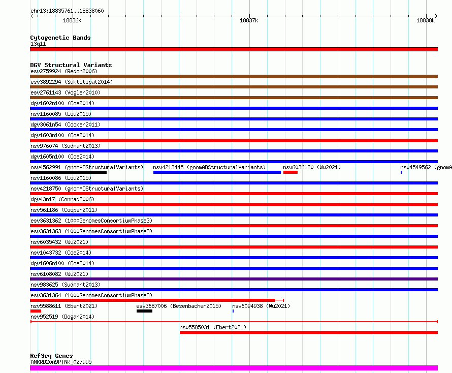Screen dimensions: 452x373
Task: Click nsv1043732 (Coe2014) label
Action: point(61,253)
